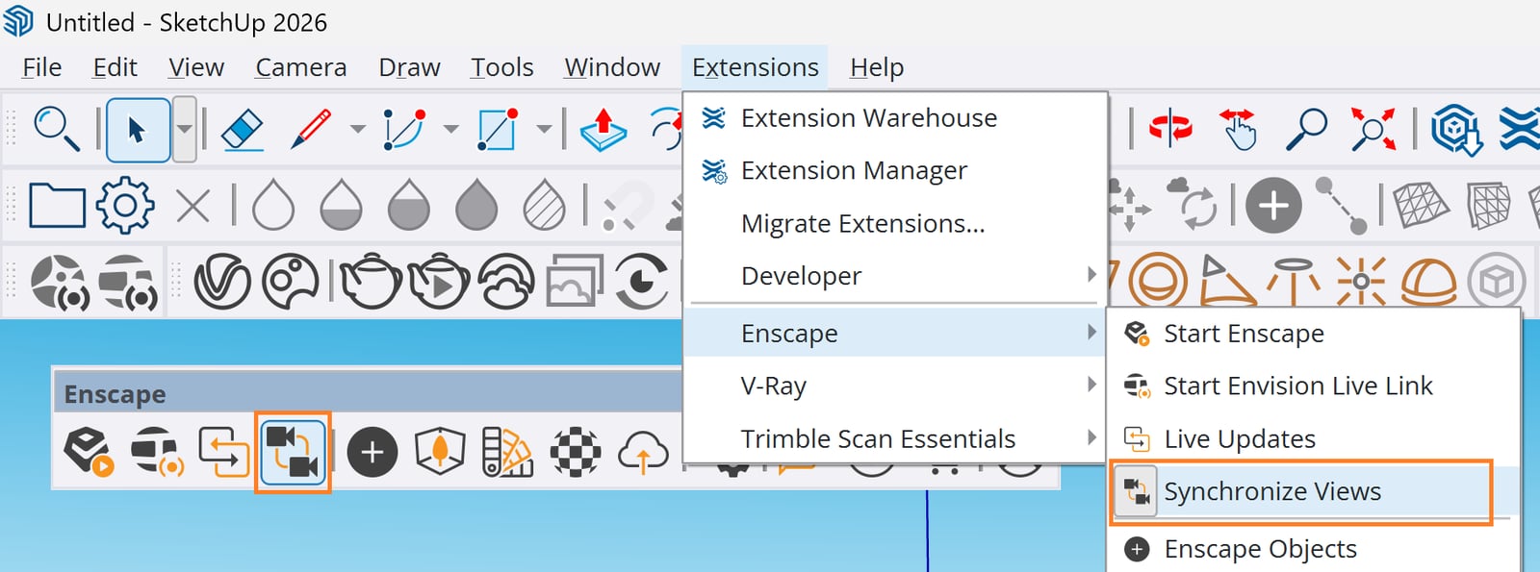Close the Extensions menu

click(x=756, y=67)
